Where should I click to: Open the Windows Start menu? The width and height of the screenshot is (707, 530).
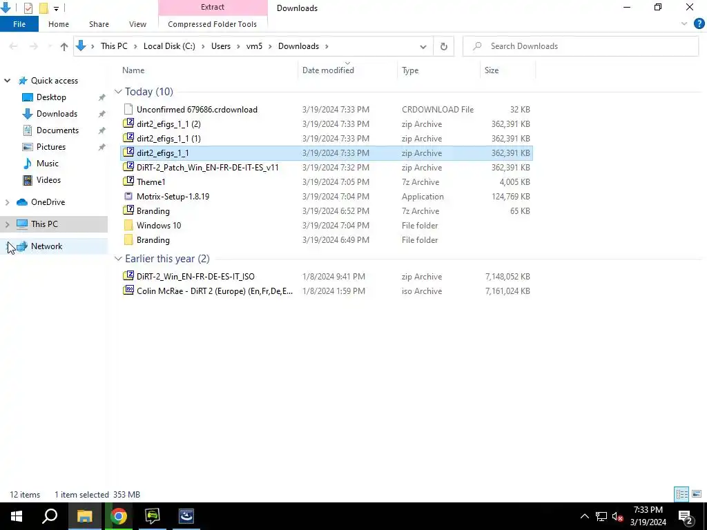pos(17,516)
